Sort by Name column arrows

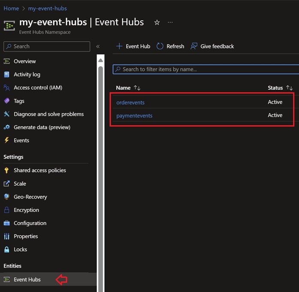click(137, 88)
